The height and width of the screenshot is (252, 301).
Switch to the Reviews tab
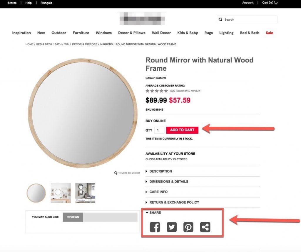click(x=73, y=217)
